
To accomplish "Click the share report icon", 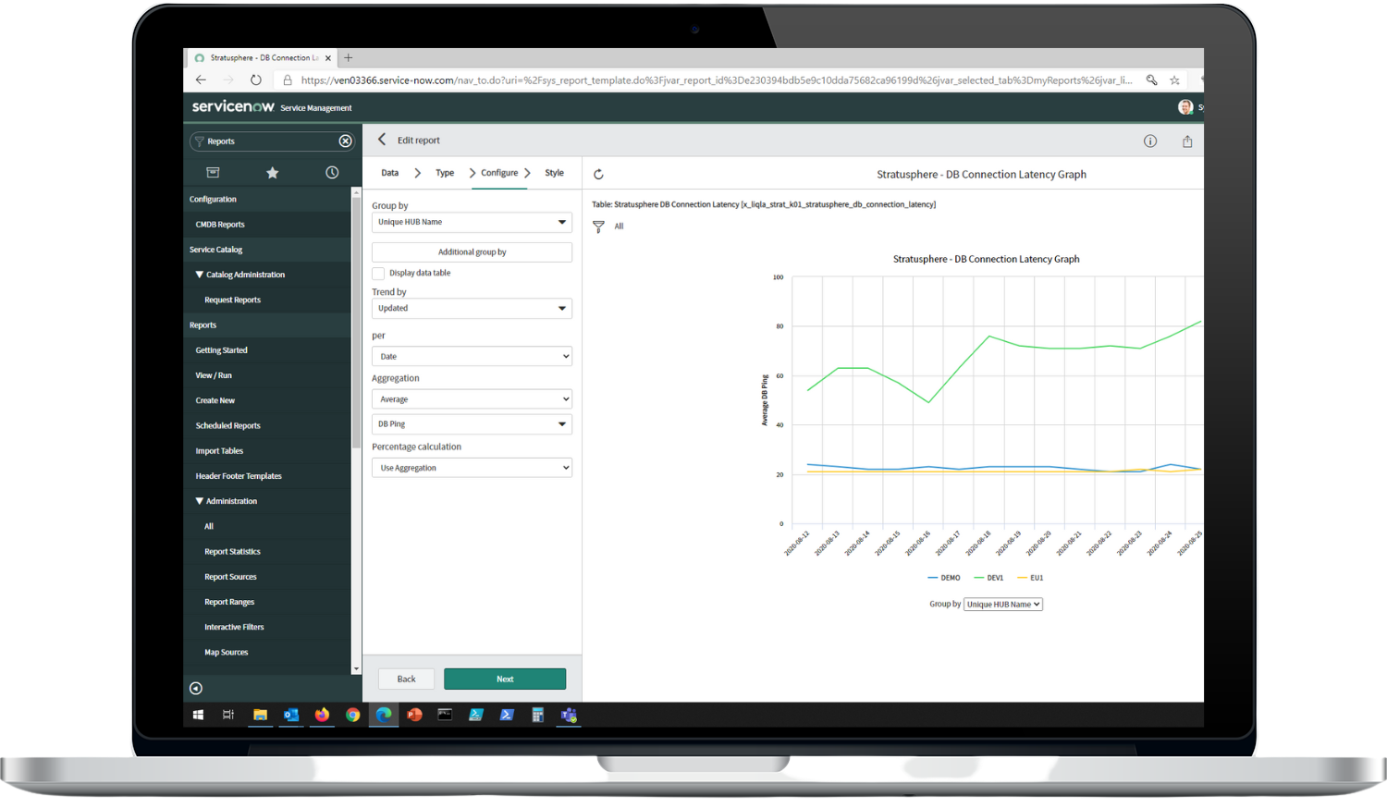I will click(x=1187, y=141).
